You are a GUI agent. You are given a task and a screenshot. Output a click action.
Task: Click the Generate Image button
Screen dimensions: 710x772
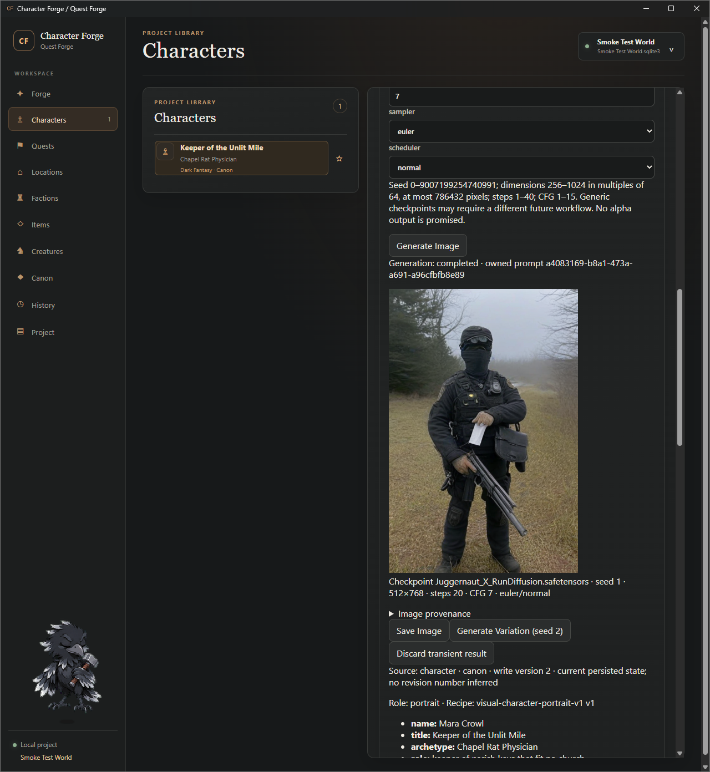pyautogui.click(x=428, y=246)
